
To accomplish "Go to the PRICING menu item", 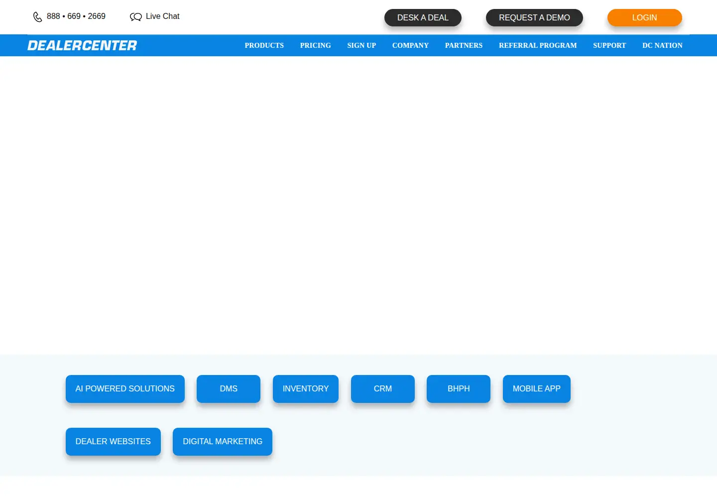I will click(315, 45).
